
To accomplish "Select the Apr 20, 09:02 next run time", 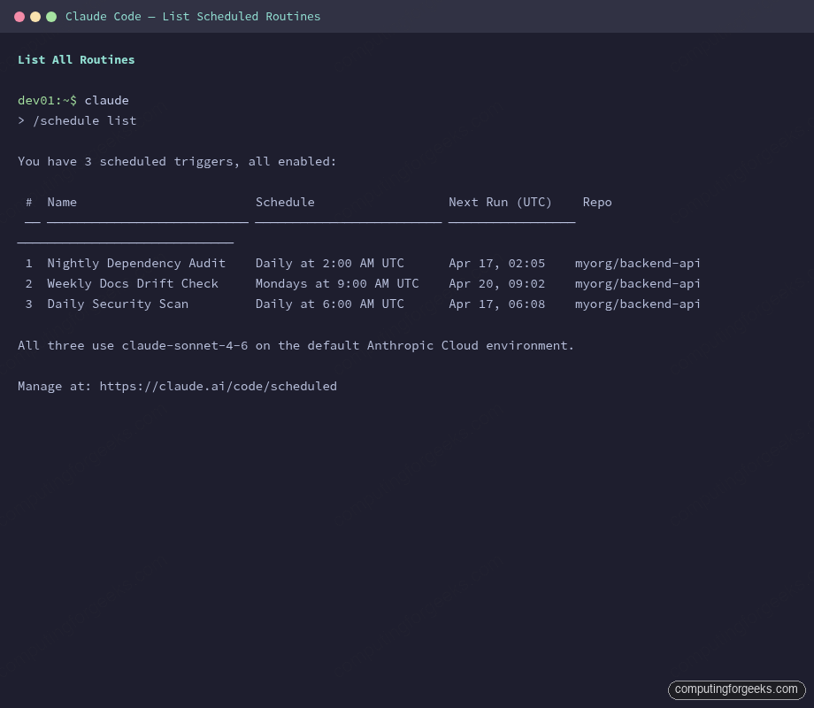I will 496,283.
